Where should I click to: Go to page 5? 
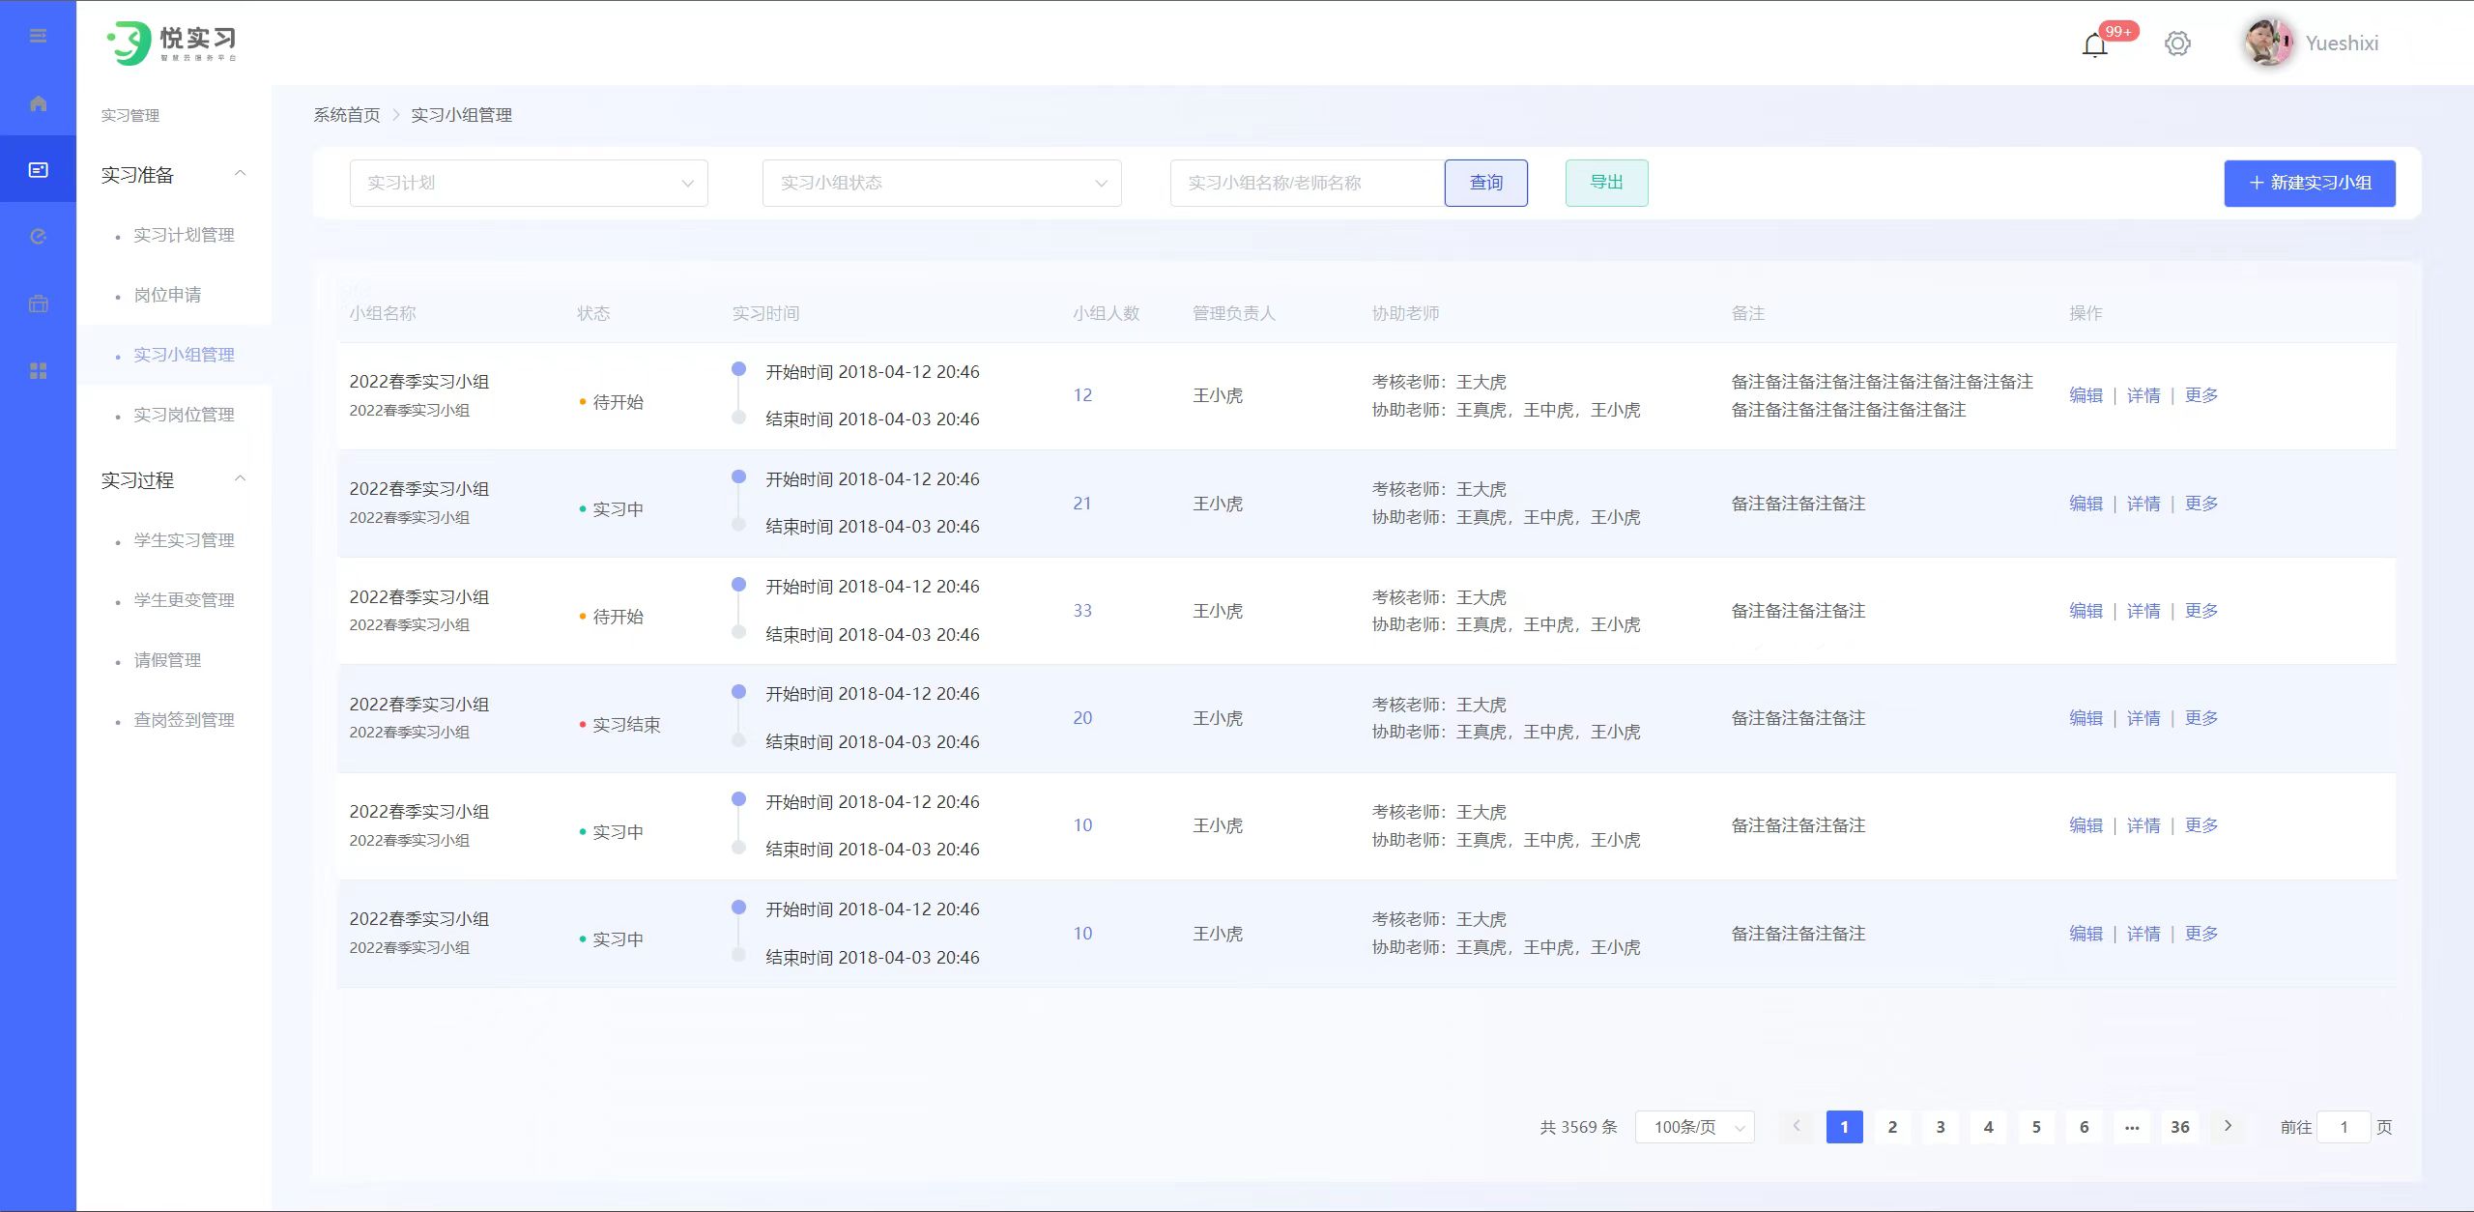click(x=2036, y=1127)
